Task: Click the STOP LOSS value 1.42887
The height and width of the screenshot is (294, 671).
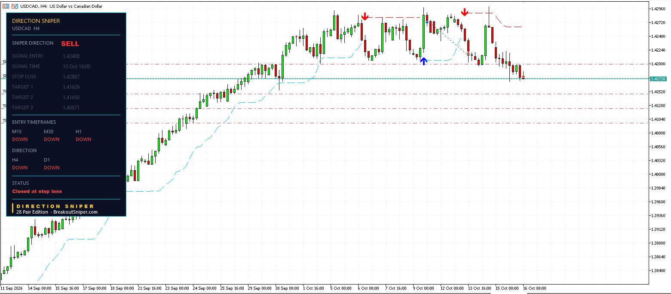Action: tap(71, 77)
